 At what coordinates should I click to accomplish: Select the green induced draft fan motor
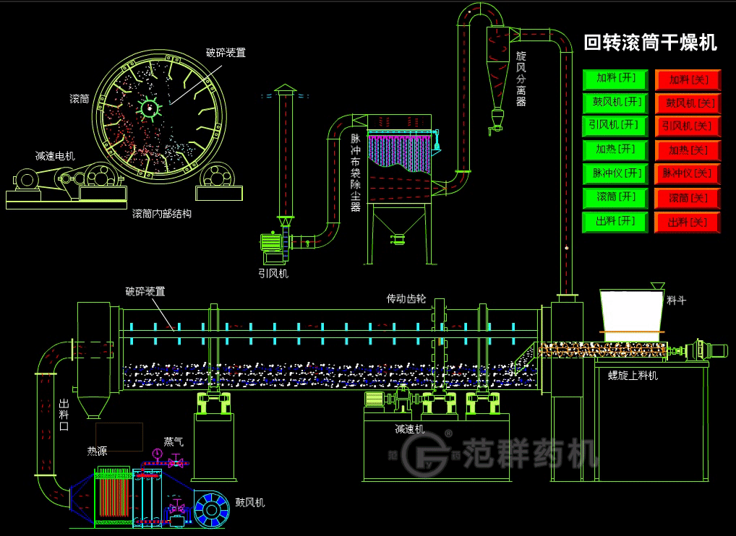pos(273,244)
